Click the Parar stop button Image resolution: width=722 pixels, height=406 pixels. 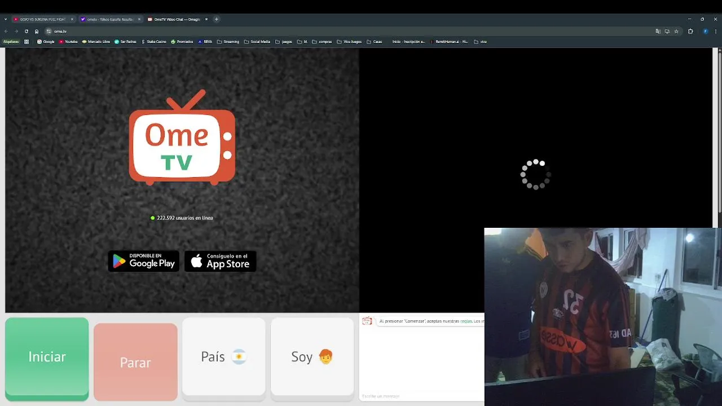click(x=135, y=361)
